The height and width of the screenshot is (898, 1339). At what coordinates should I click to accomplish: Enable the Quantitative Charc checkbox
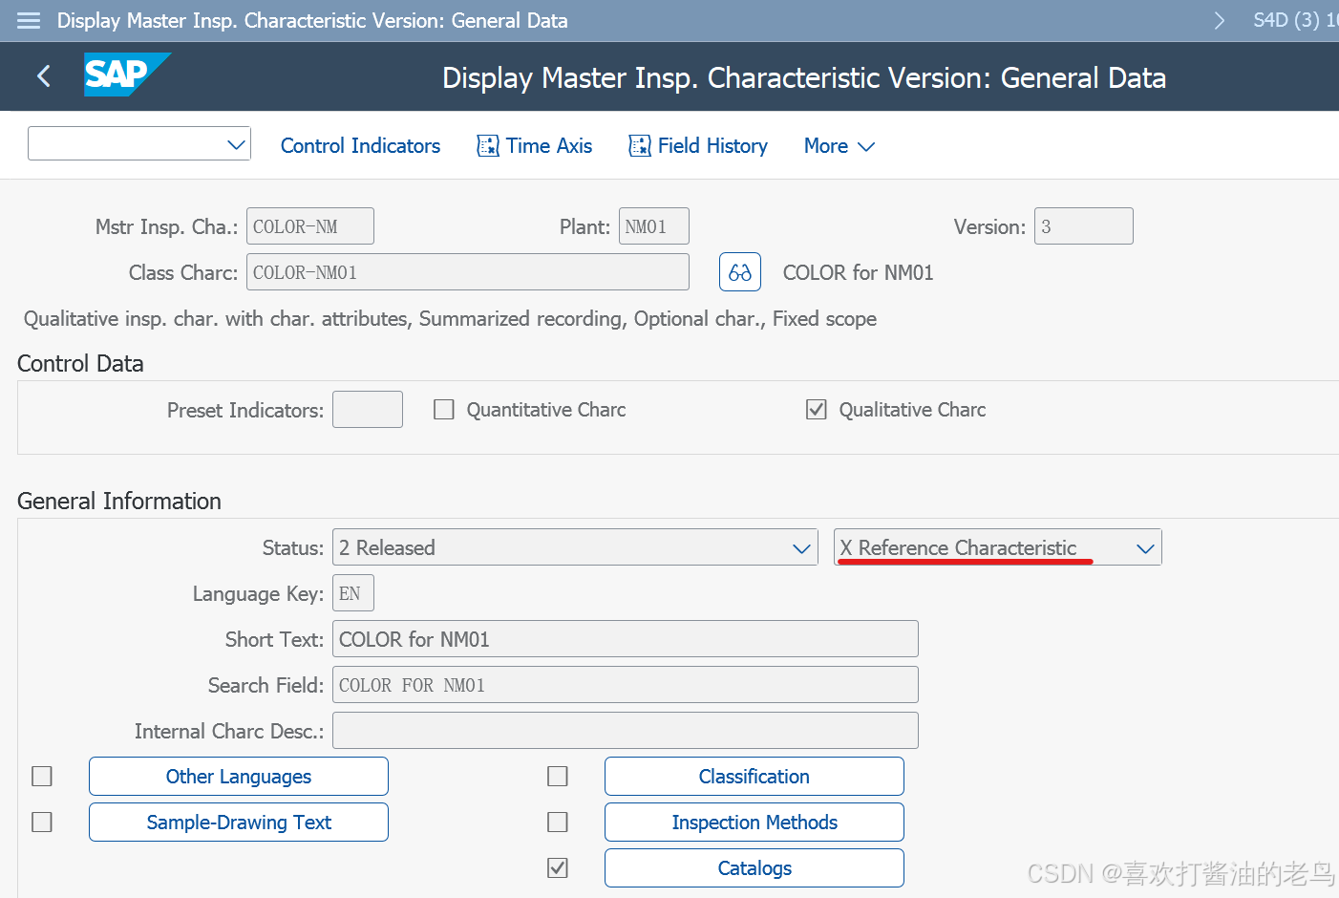coord(443,409)
